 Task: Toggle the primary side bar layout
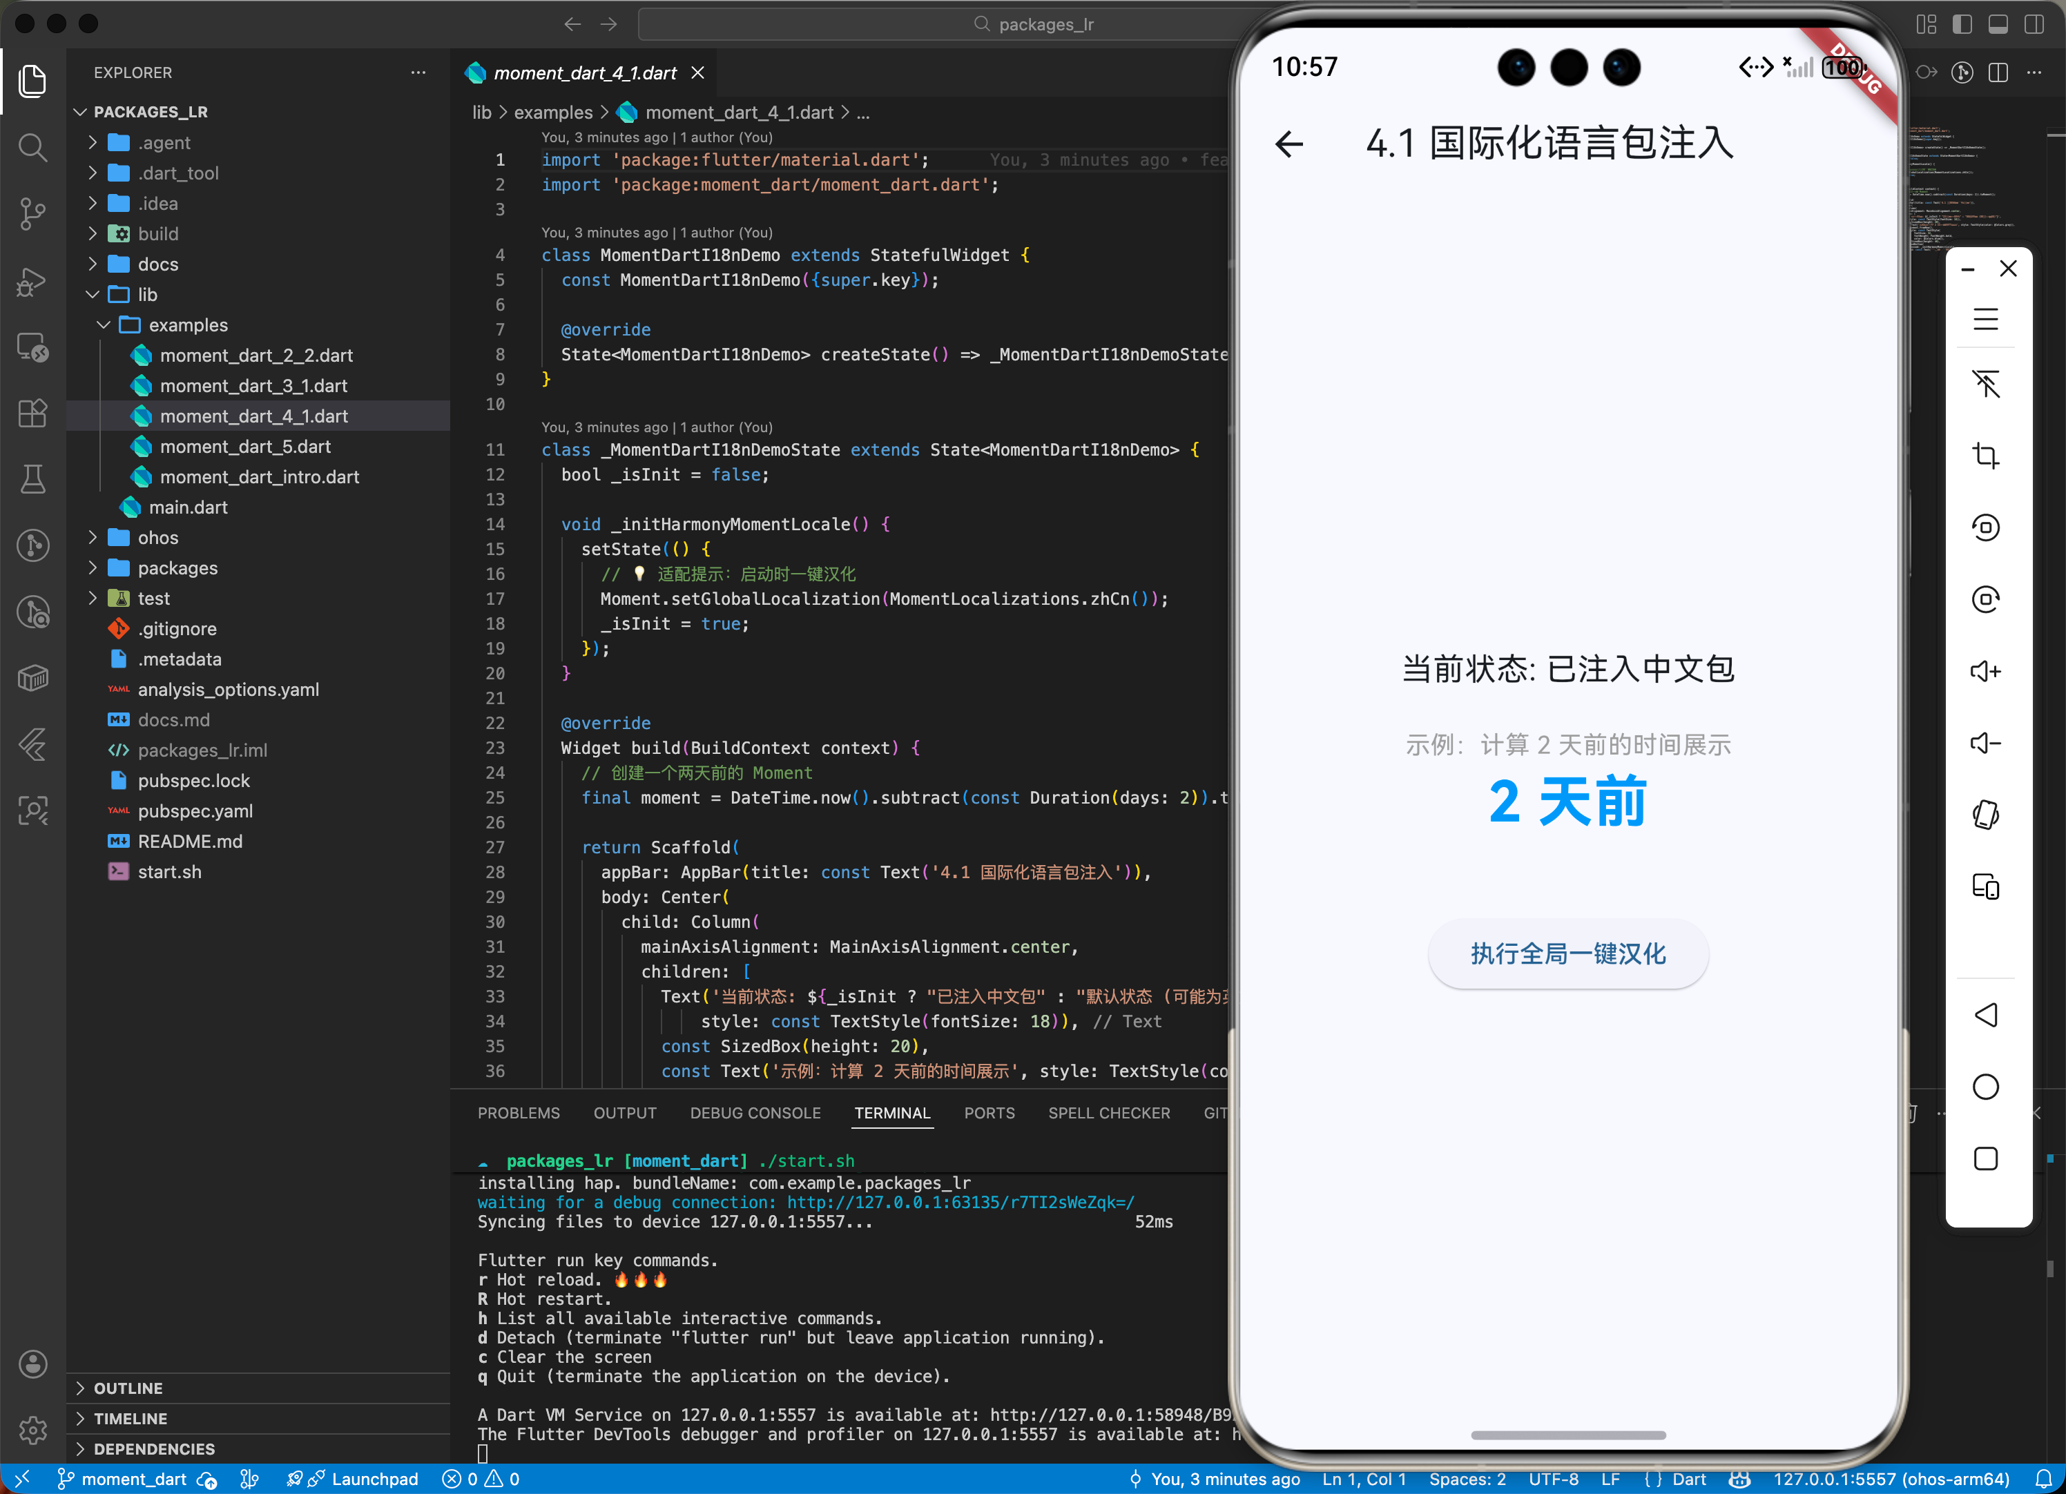(x=1962, y=25)
